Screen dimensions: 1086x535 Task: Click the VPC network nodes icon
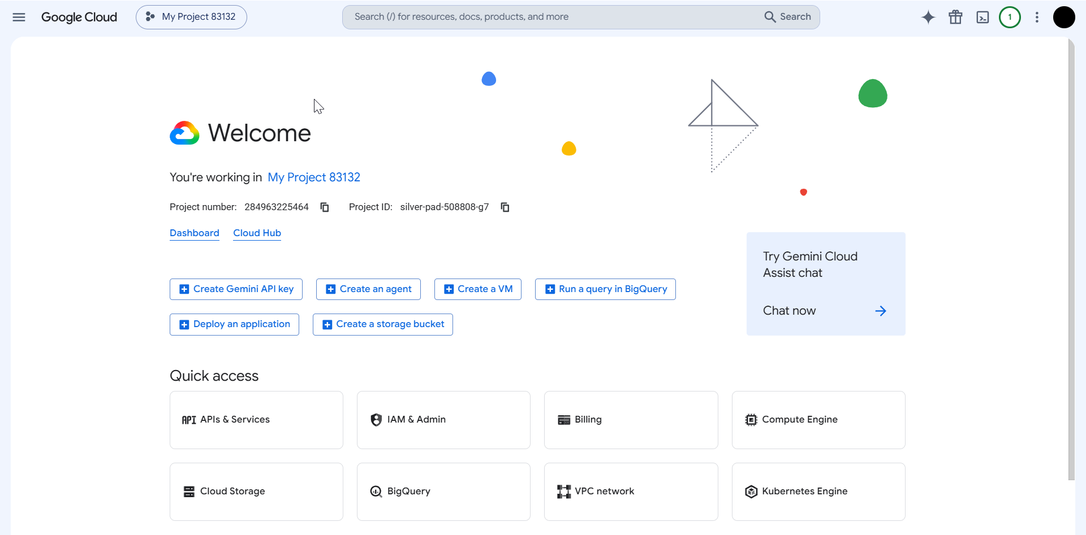(564, 491)
